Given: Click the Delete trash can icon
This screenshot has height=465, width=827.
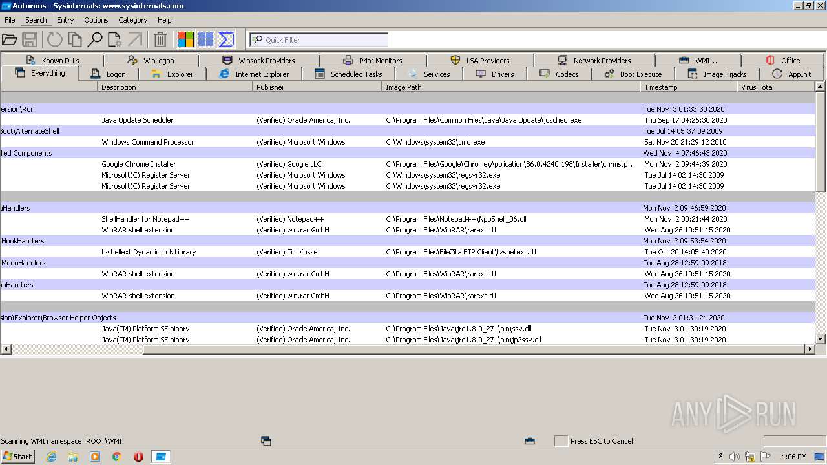Looking at the screenshot, I should tap(160, 40).
